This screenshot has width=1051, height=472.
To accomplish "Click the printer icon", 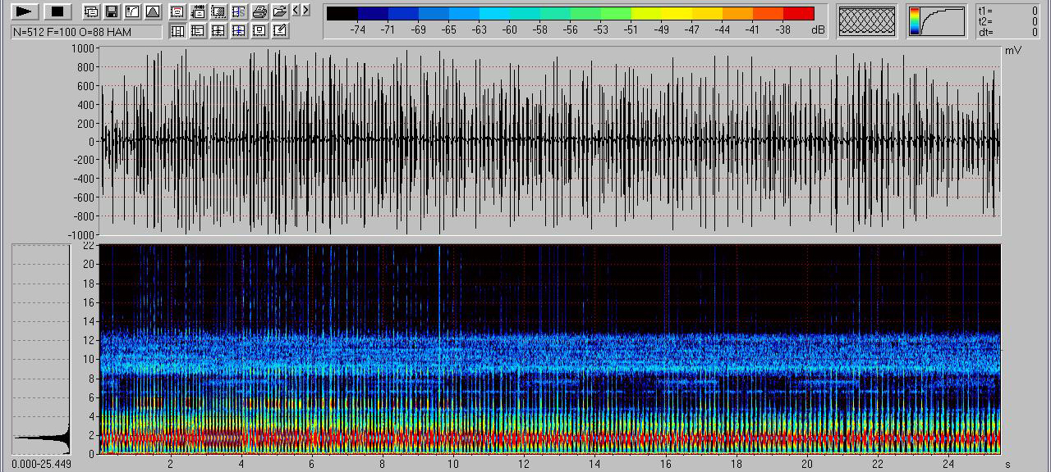I will [259, 11].
